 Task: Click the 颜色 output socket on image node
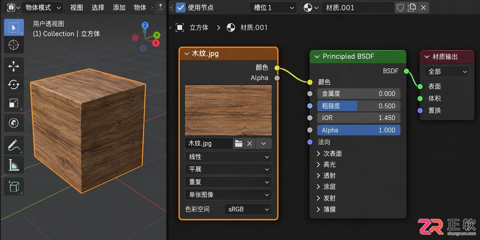pos(277,68)
